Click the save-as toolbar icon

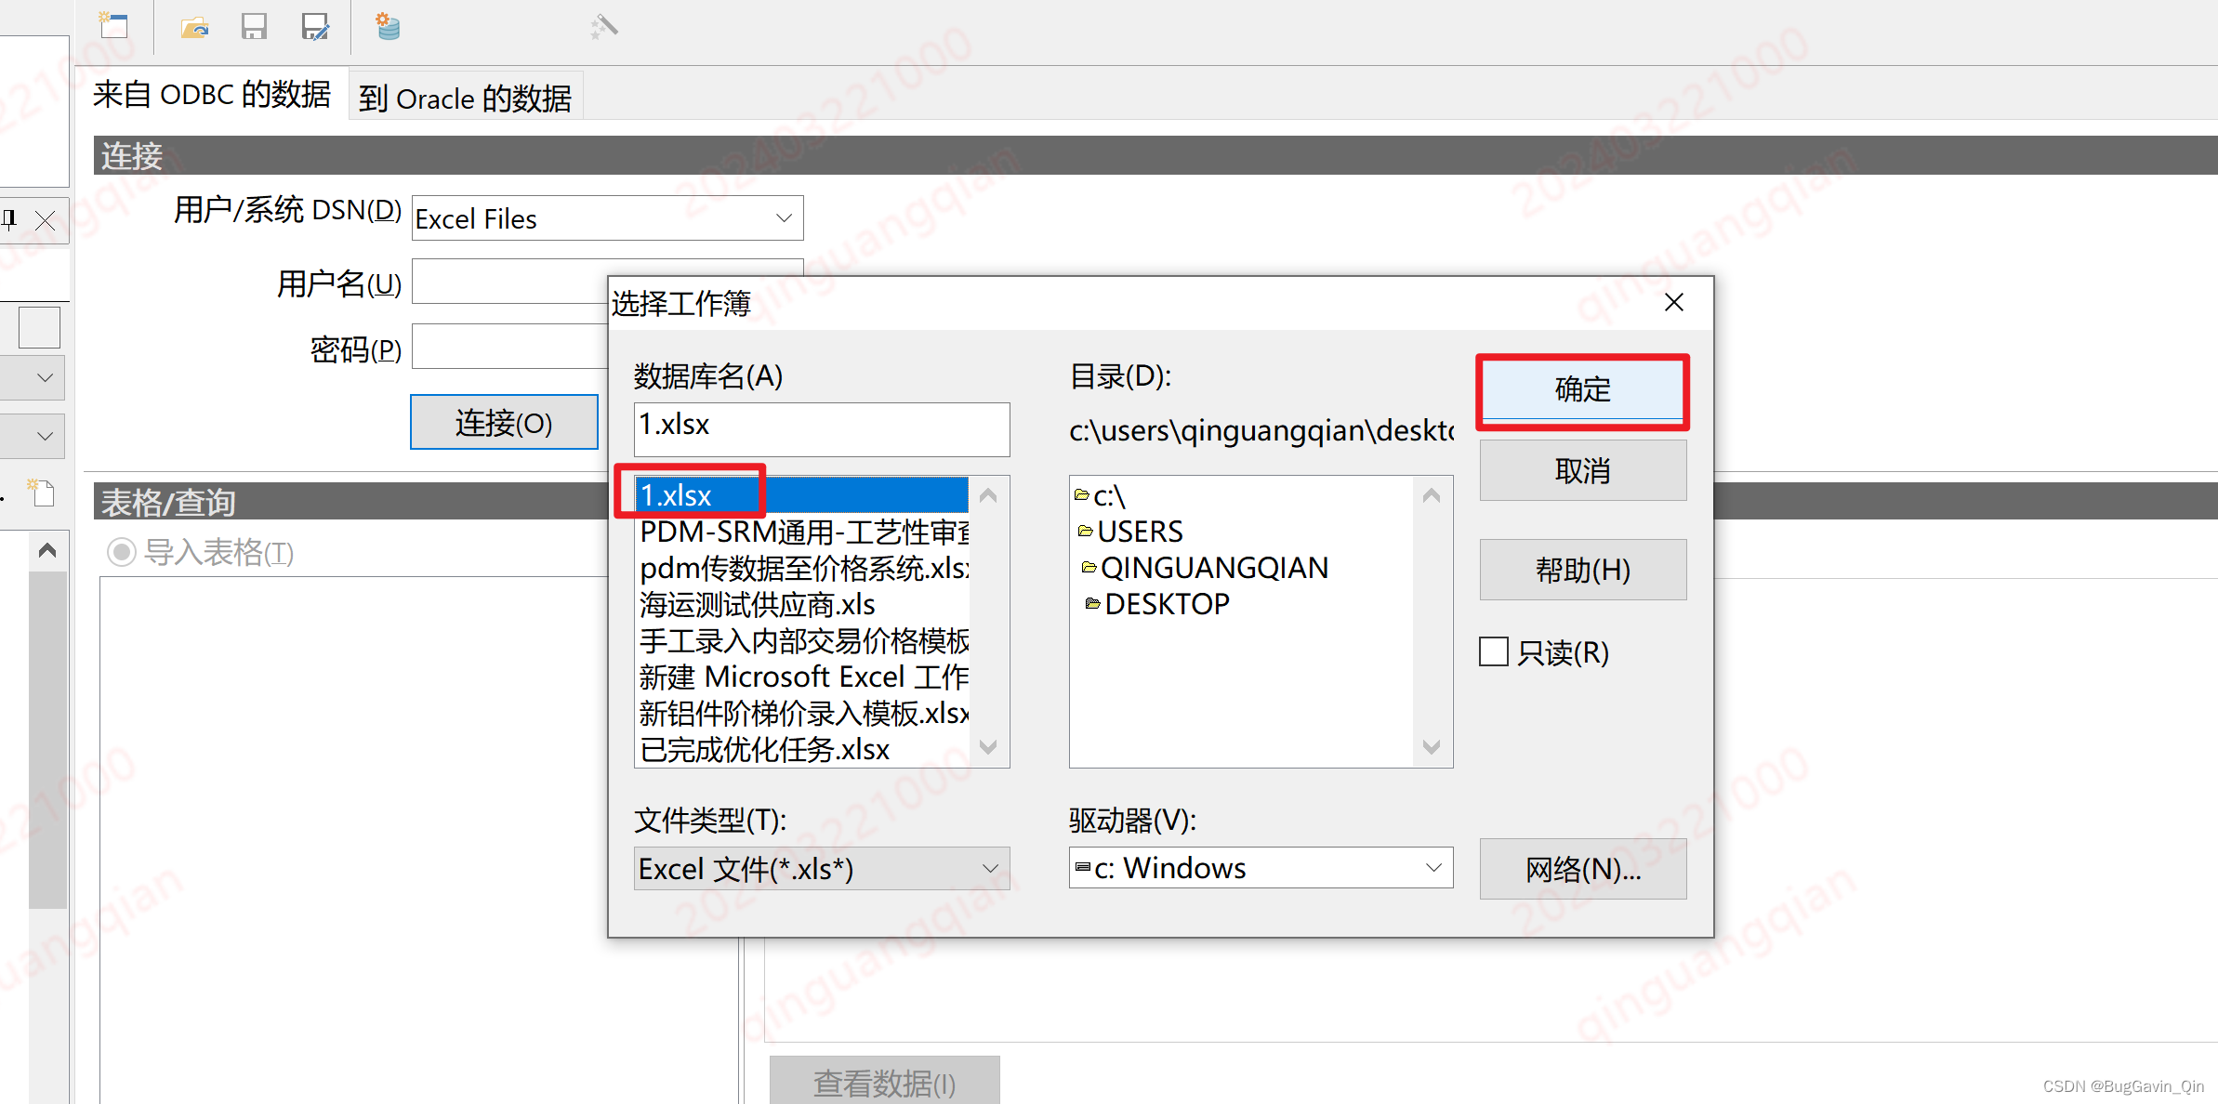pos(315,26)
